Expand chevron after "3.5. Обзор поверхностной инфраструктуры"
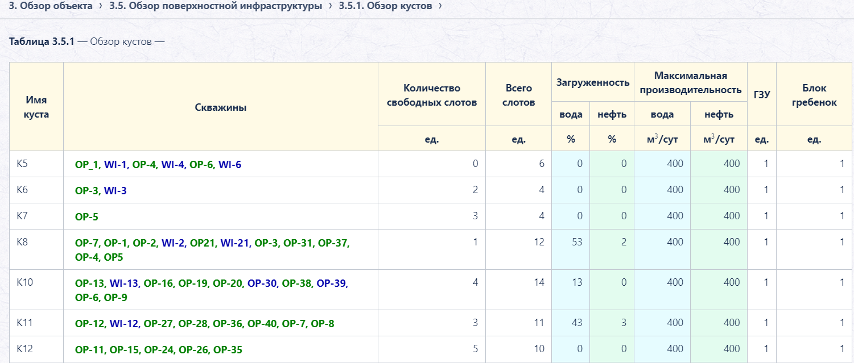Viewport: 854px width, 363px height. tap(331, 6)
